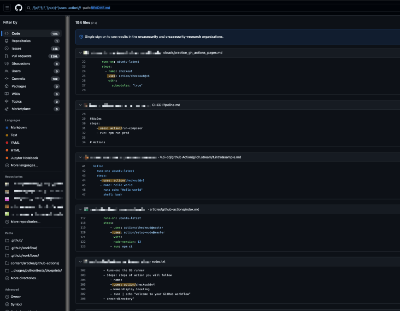Click the YAML red color dot
400x311 pixels.
coord(7,143)
